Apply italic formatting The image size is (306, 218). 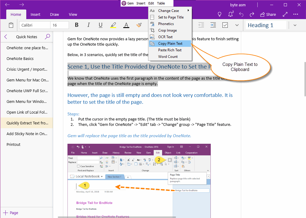[x=89, y=25]
